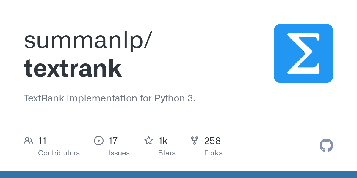Click the Contributors label

[x=59, y=153]
